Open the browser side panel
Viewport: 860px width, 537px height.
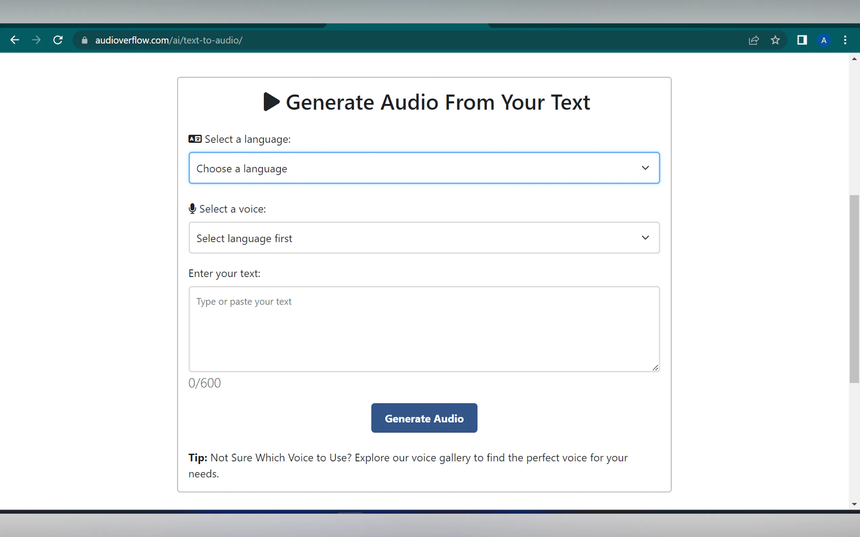click(x=802, y=40)
